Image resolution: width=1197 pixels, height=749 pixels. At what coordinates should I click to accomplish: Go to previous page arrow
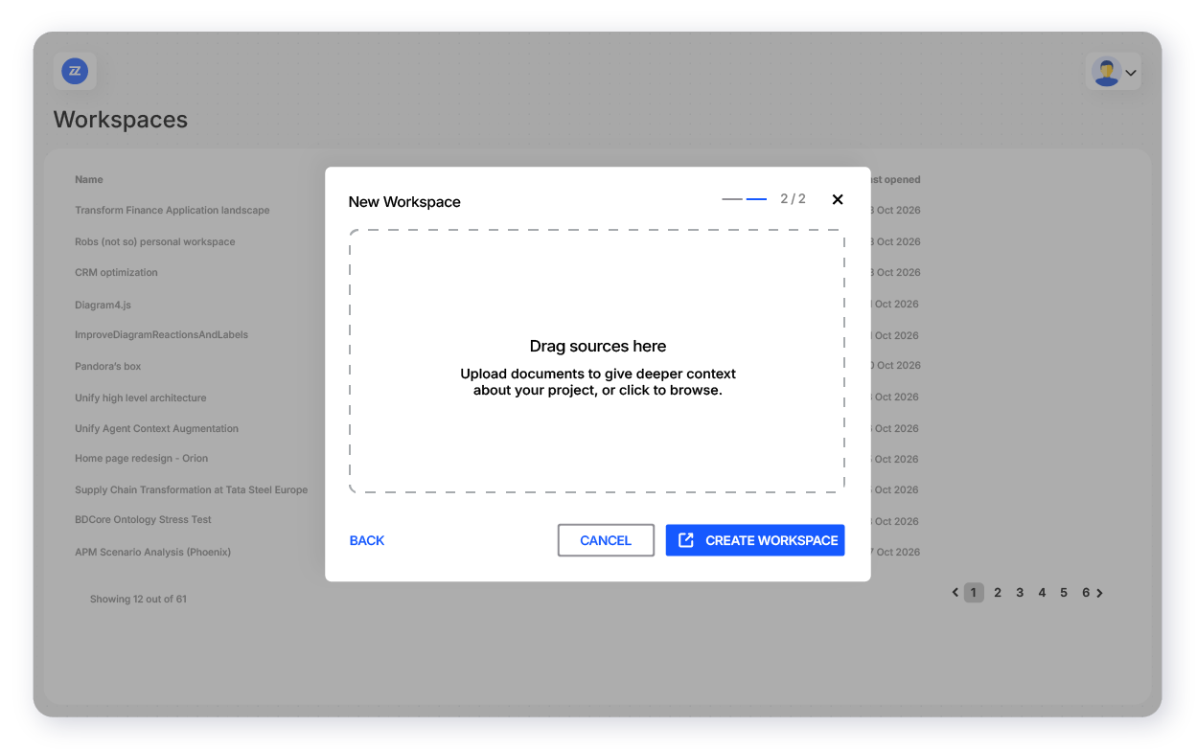coord(955,593)
